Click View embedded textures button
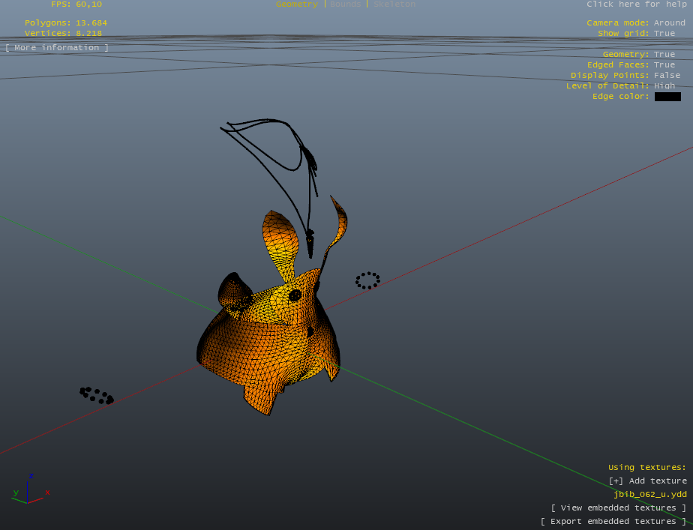The image size is (693, 530). [619, 508]
